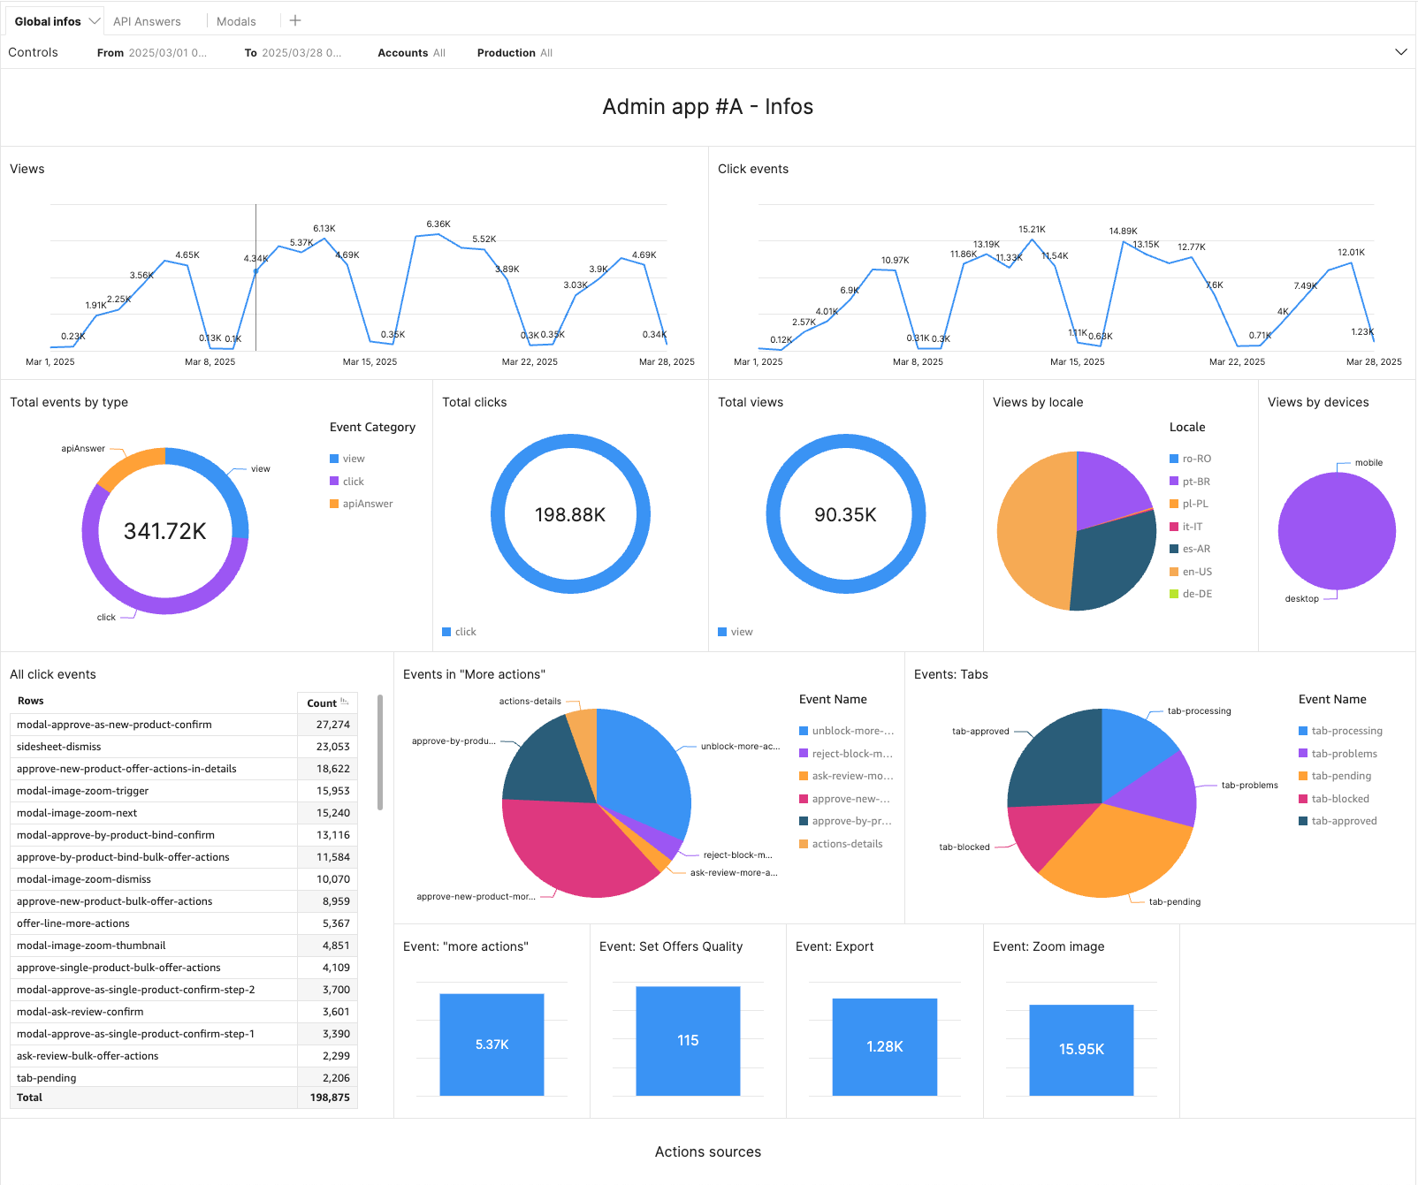
Task: Click the 6.36K peak label in Views
Action: pos(438,224)
